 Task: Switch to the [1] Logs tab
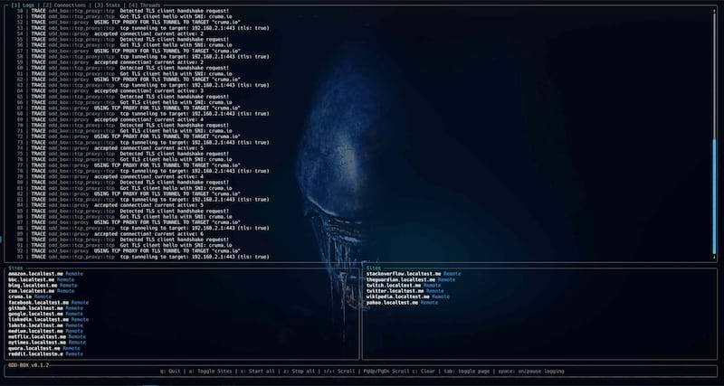pos(22,5)
